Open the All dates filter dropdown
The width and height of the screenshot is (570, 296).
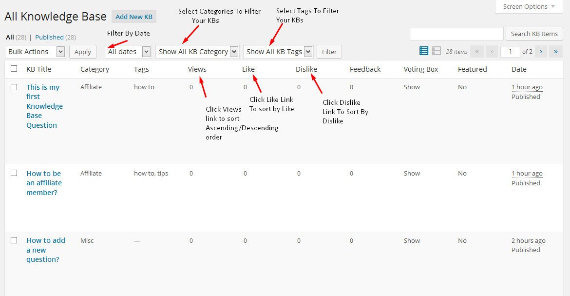point(128,51)
